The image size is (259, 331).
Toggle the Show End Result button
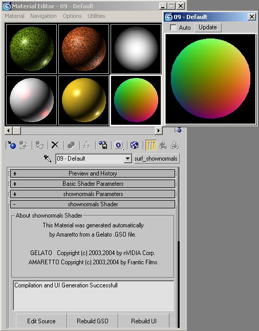[x=151, y=145]
